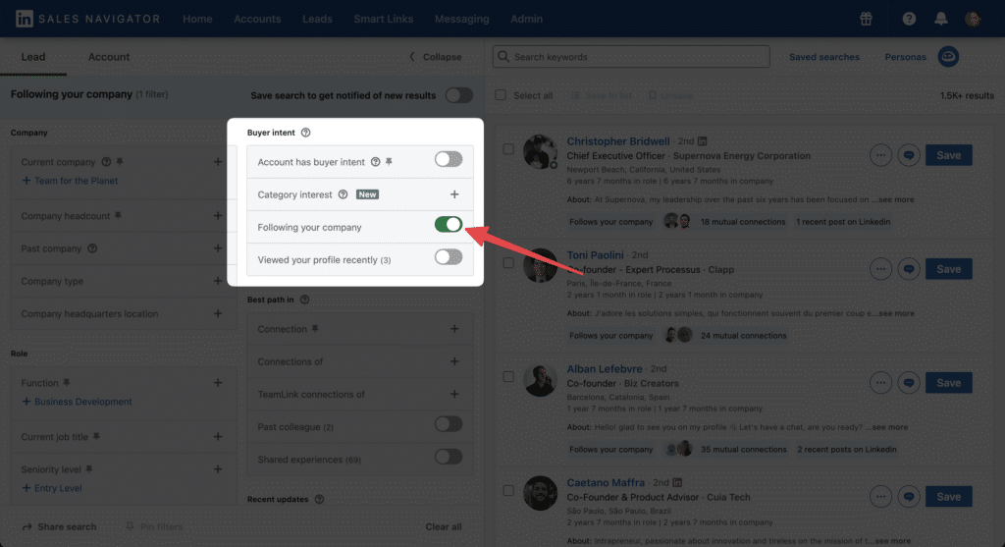This screenshot has width=1005, height=547.
Task: Toggle Save search notifications switch
Action: click(x=459, y=95)
